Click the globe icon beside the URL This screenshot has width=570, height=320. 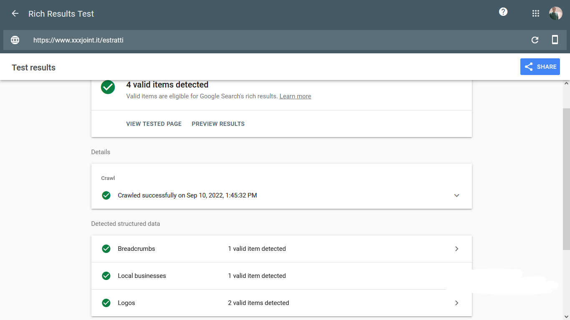pos(15,40)
